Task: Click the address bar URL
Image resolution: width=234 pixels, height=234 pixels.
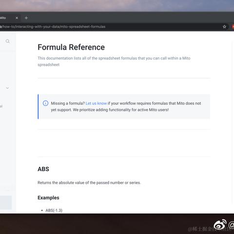Action: [53, 27]
